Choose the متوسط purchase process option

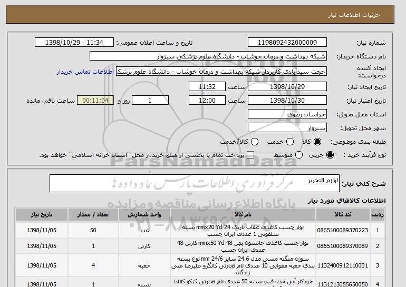[x=299, y=155]
